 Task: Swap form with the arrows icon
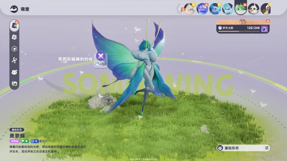tap(267, 148)
